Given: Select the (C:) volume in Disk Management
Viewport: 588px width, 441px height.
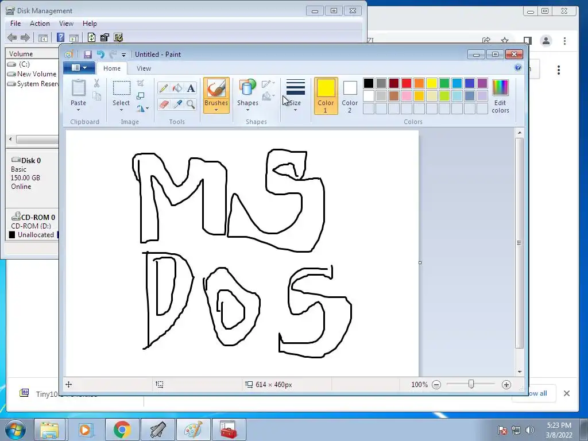Looking at the screenshot, I should (24, 64).
